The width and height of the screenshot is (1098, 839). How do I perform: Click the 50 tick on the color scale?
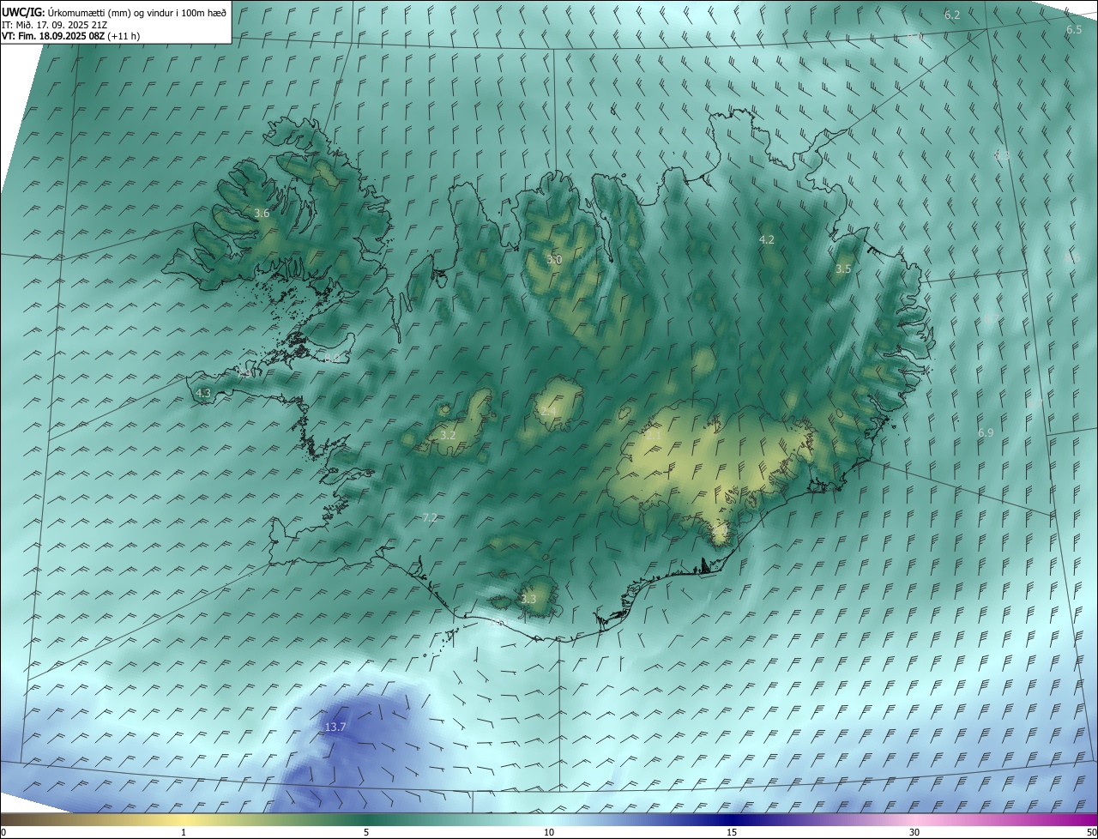pyautogui.click(x=1091, y=833)
